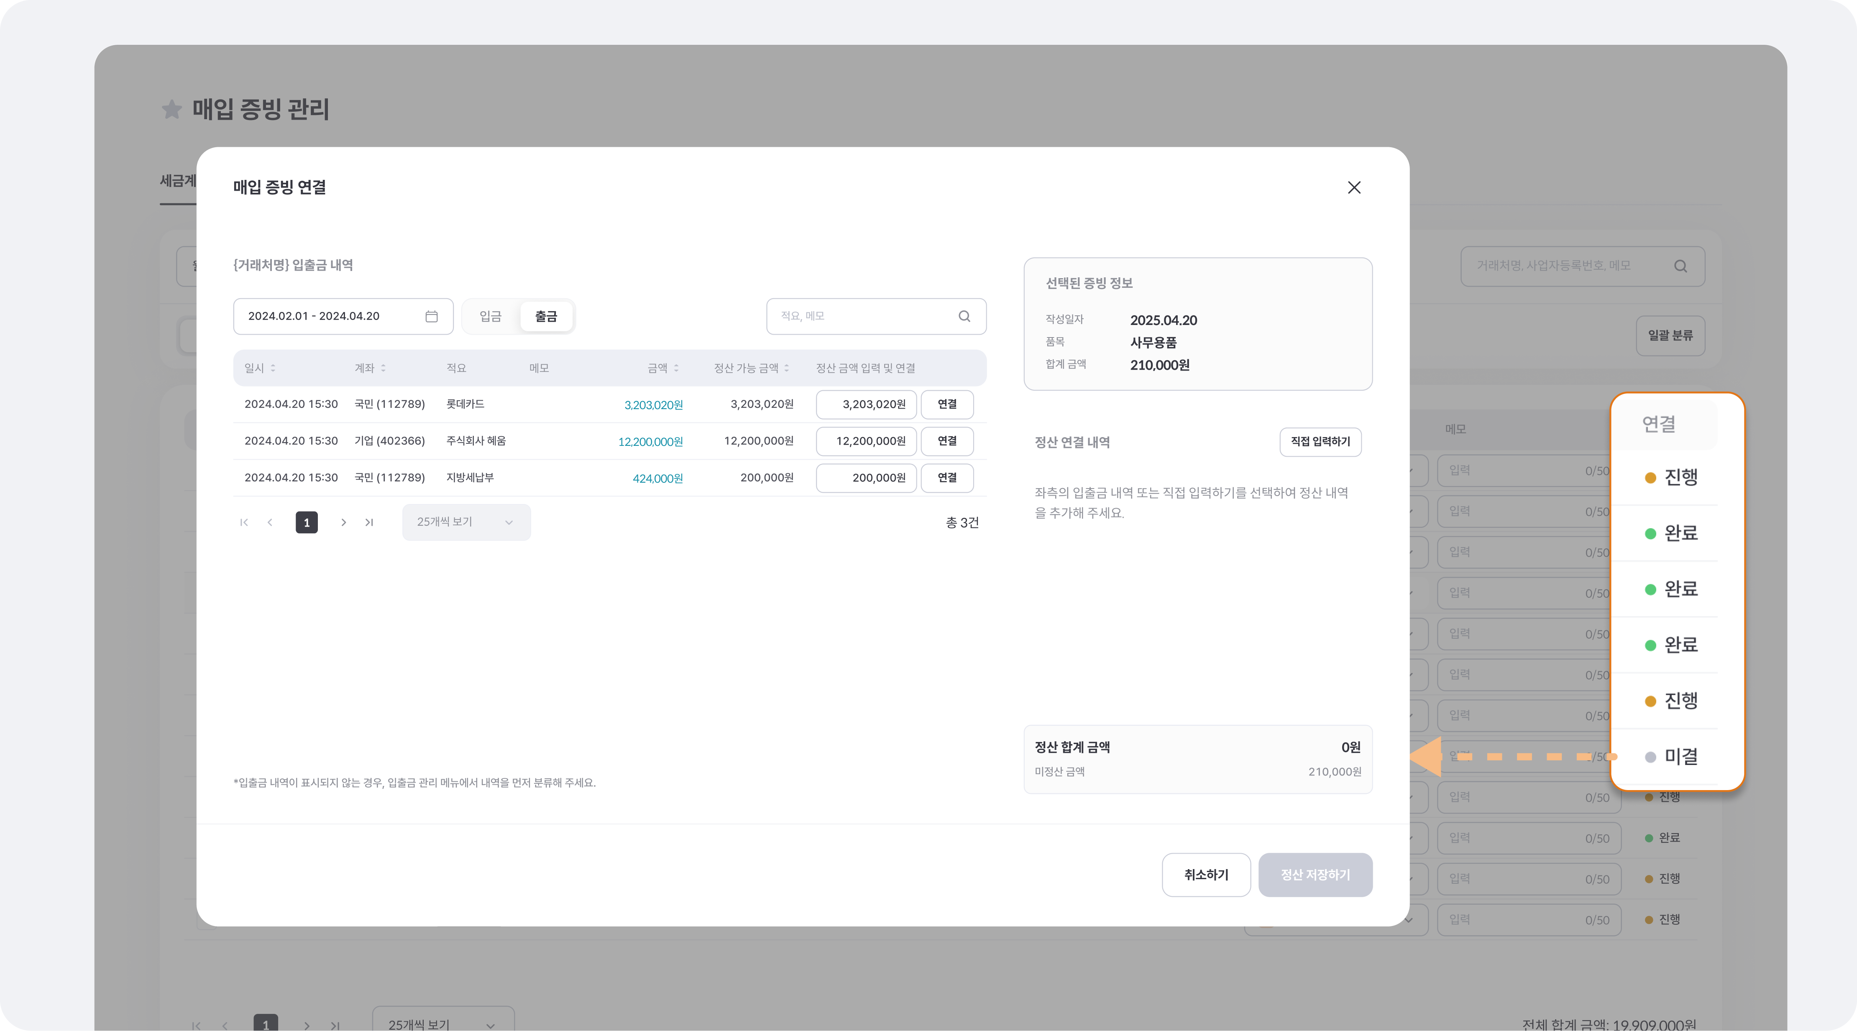This screenshot has width=1857, height=1031.
Task: Go to the next page in modal pagination
Action: (x=343, y=523)
